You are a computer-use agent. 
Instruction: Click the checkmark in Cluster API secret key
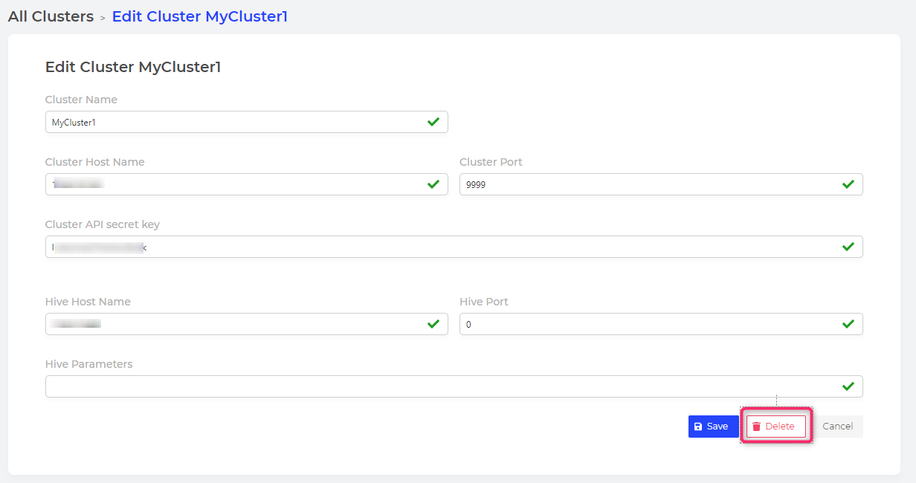848,247
